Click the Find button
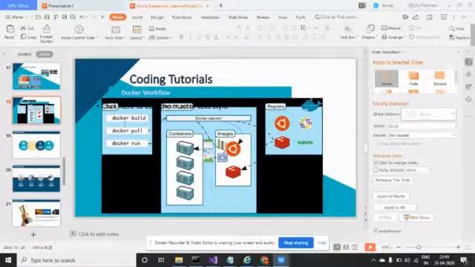 [x=456, y=28]
